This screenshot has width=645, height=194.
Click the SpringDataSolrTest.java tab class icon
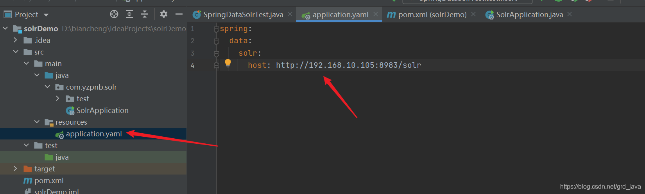coord(197,15)
